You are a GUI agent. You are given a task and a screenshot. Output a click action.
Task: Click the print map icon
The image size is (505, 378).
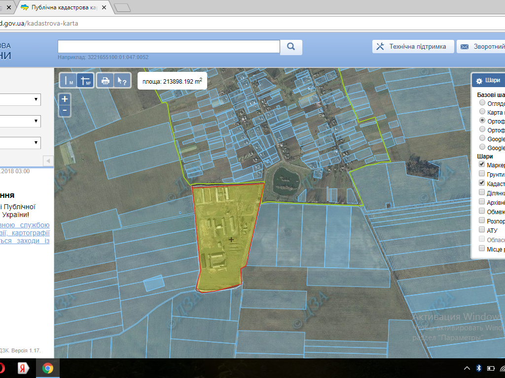(105, 80)
